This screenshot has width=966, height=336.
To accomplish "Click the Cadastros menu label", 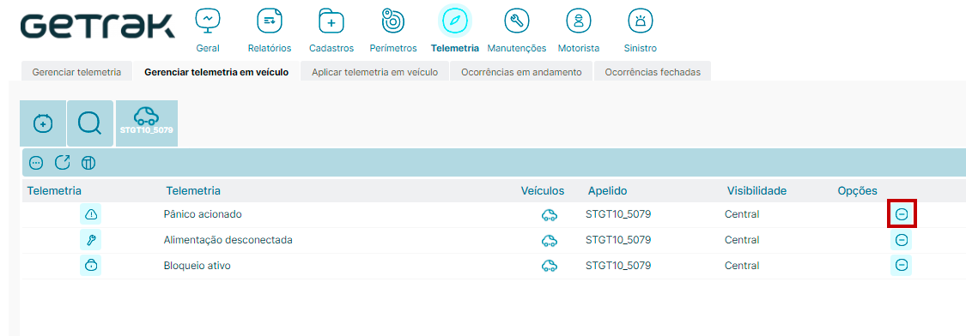I will [331, 48].
